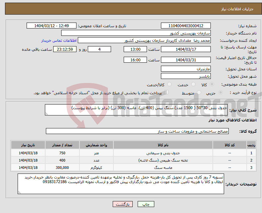262x213 pixels.
Task: Click the واحد شمارش column header
Action: [96, 145]
